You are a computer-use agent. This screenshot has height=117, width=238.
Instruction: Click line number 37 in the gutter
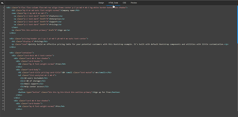[x=3, y=109]
